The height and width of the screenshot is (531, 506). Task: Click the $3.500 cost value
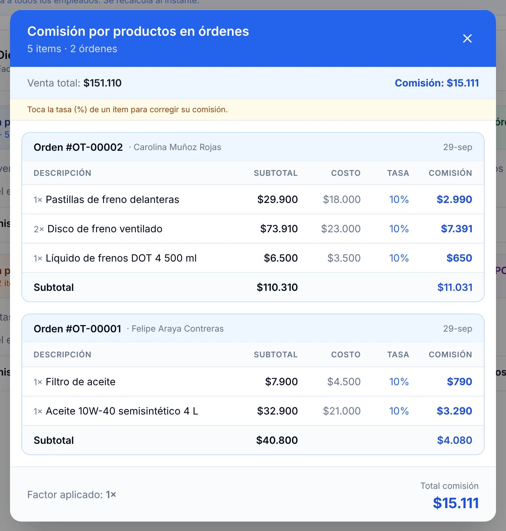(x=344, y=258)
